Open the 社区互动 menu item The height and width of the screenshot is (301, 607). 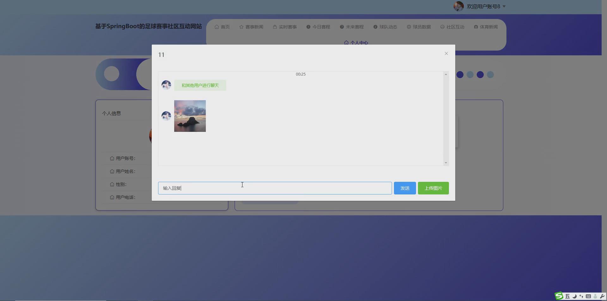452,27
